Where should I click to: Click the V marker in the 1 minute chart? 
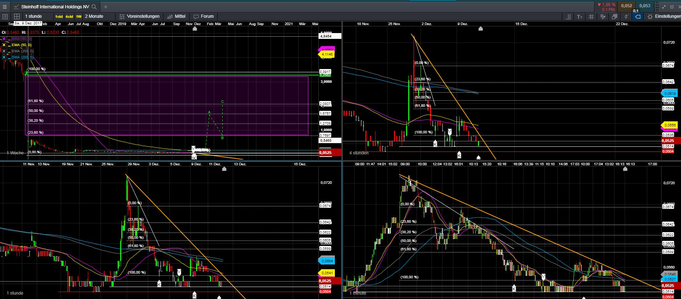pos(543,276)
